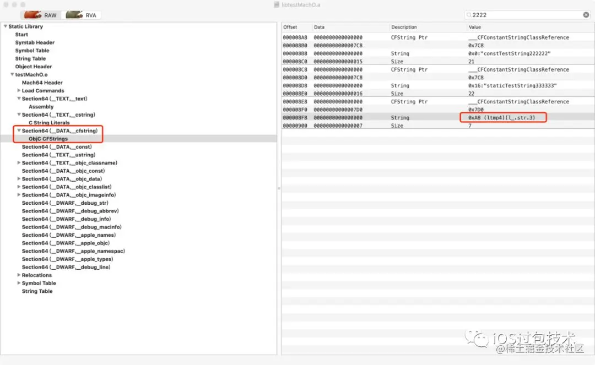Select Section64 (__DWARF,__debug_info) item

coord(67,219)
